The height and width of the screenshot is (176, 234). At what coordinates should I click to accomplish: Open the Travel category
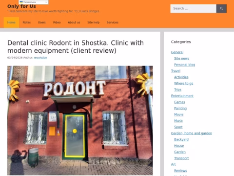pos(175,71)
